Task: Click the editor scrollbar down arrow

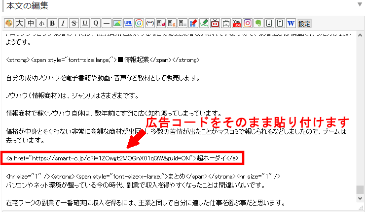Action: [360, 199]
